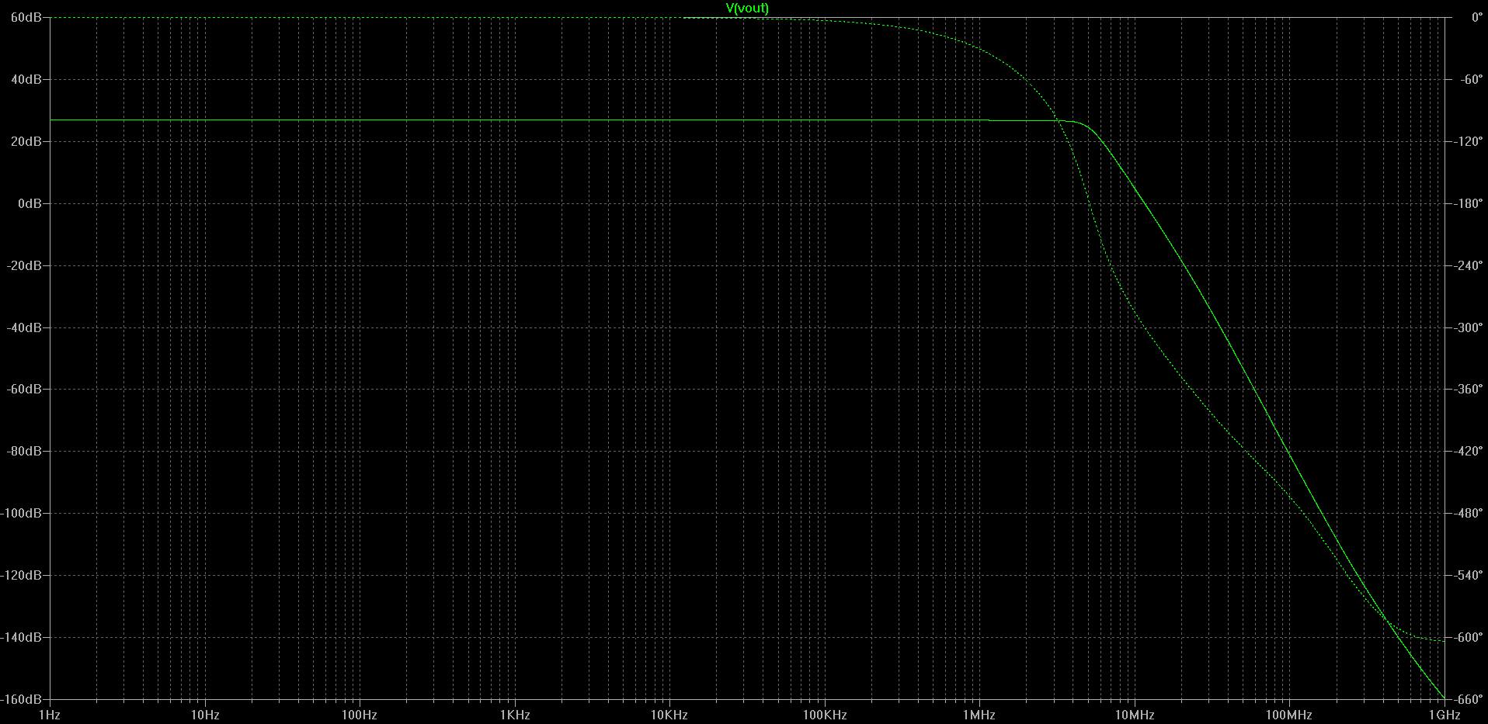
Task: Click the -100dB left axis label
Action: (22, 513)
